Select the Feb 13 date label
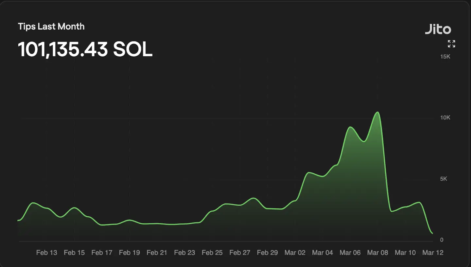The image size is (471, 267). (x=47, y=253)
